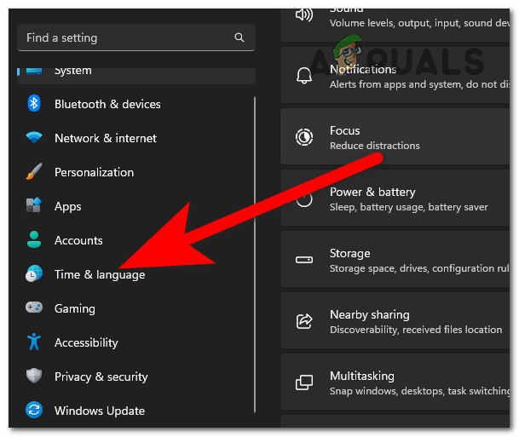
Task: Click the Bluetooth icon in sidebar
Action: (x=34, y=104)
